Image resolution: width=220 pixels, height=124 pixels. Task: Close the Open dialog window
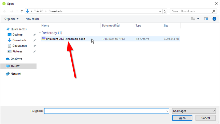pos(216,4)
